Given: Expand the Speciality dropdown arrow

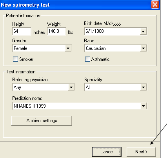Looking at the screenshot, I should coord(143,87).
